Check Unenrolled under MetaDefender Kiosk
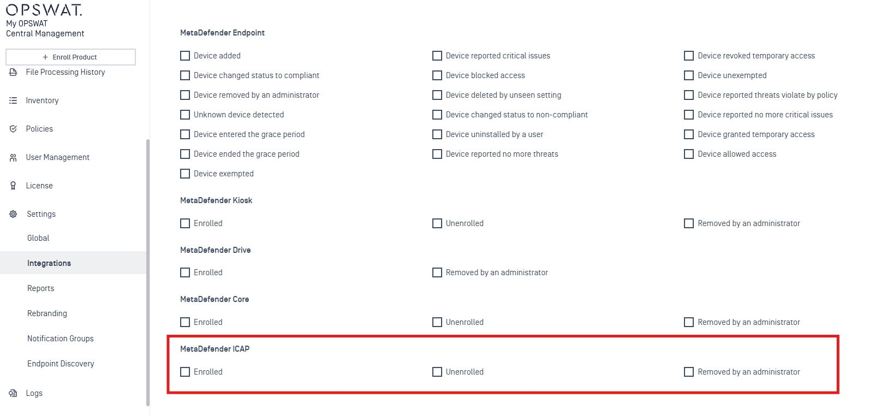Viewport: 869px width, 415px height. pos(437,223)
